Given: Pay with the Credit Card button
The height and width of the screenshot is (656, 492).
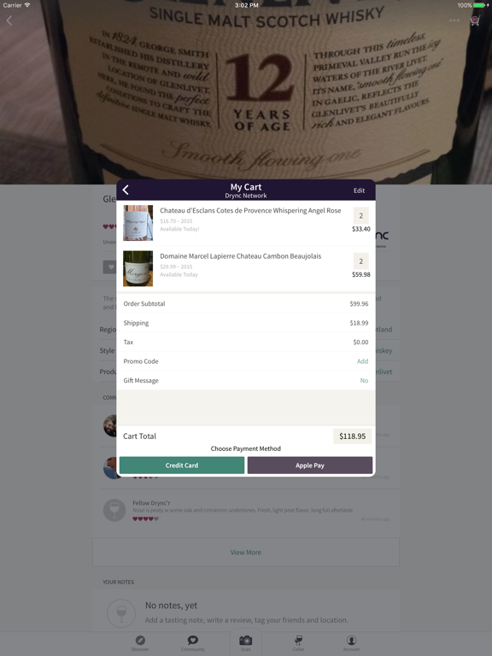Looking at the screenshot, I should 182,466.
